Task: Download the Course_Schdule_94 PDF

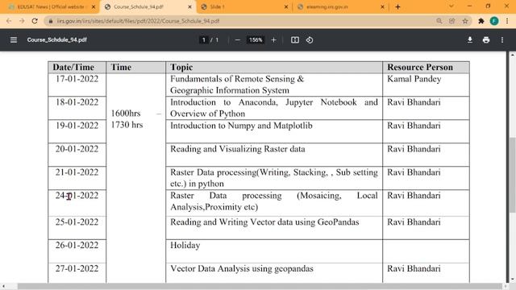Action: coord(469,39)
